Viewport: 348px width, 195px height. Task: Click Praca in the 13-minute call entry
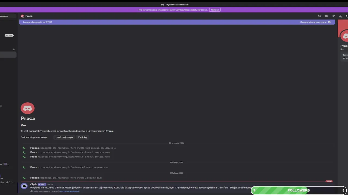tap(34, 157)
